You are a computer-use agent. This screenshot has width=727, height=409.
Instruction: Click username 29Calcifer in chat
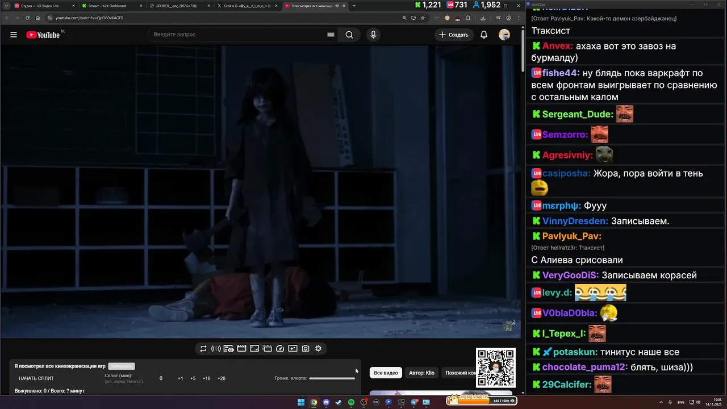(567, 385)
